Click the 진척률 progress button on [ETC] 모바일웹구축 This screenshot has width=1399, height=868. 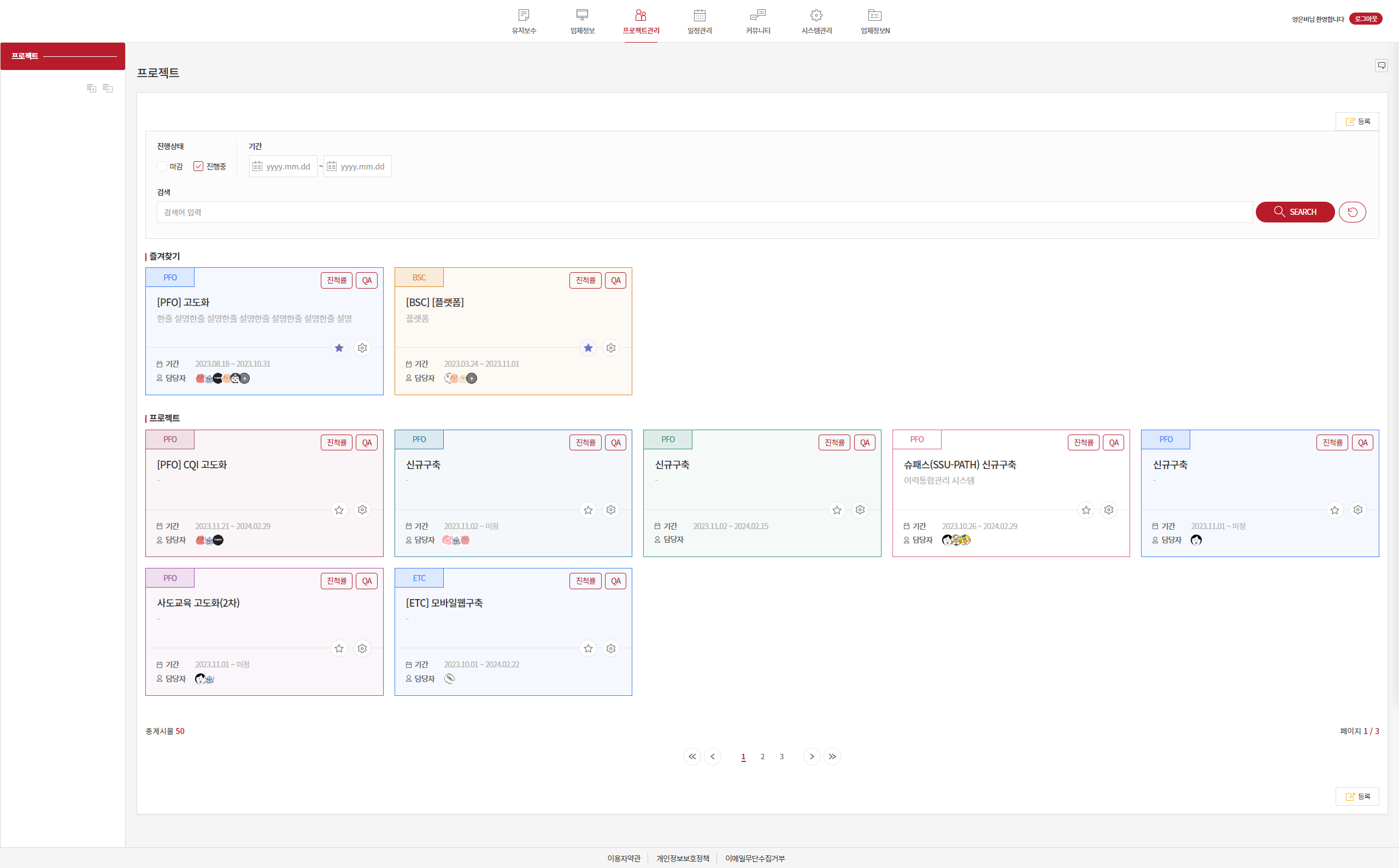click(x=585, y=581)
